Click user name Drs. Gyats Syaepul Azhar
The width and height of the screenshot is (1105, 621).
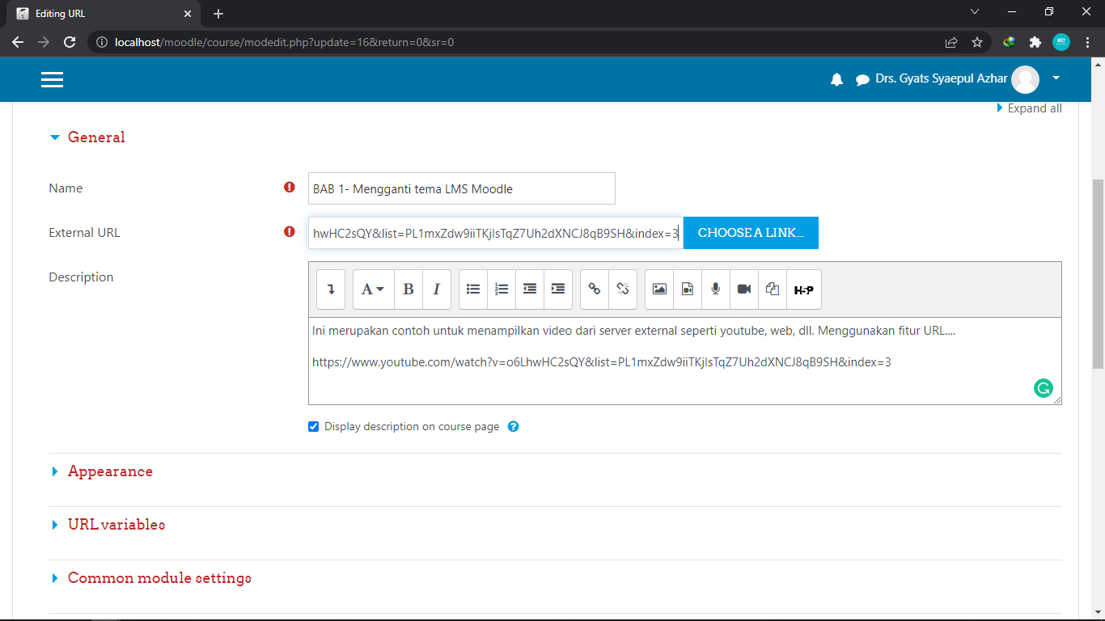pyautogui.click(x=942, y=78)
